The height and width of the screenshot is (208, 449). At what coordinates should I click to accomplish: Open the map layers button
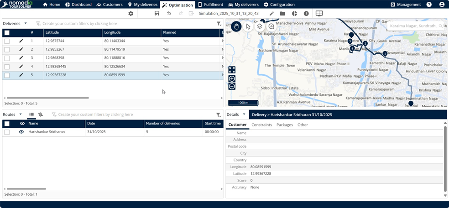[259, 26]
